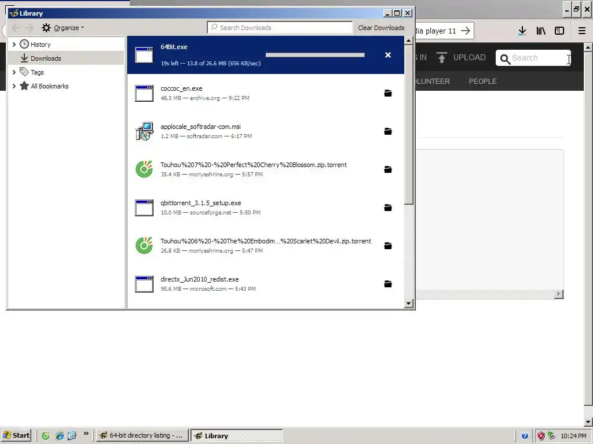
Task: Click the Go arrow in address bar
Action: click(466, 31)
